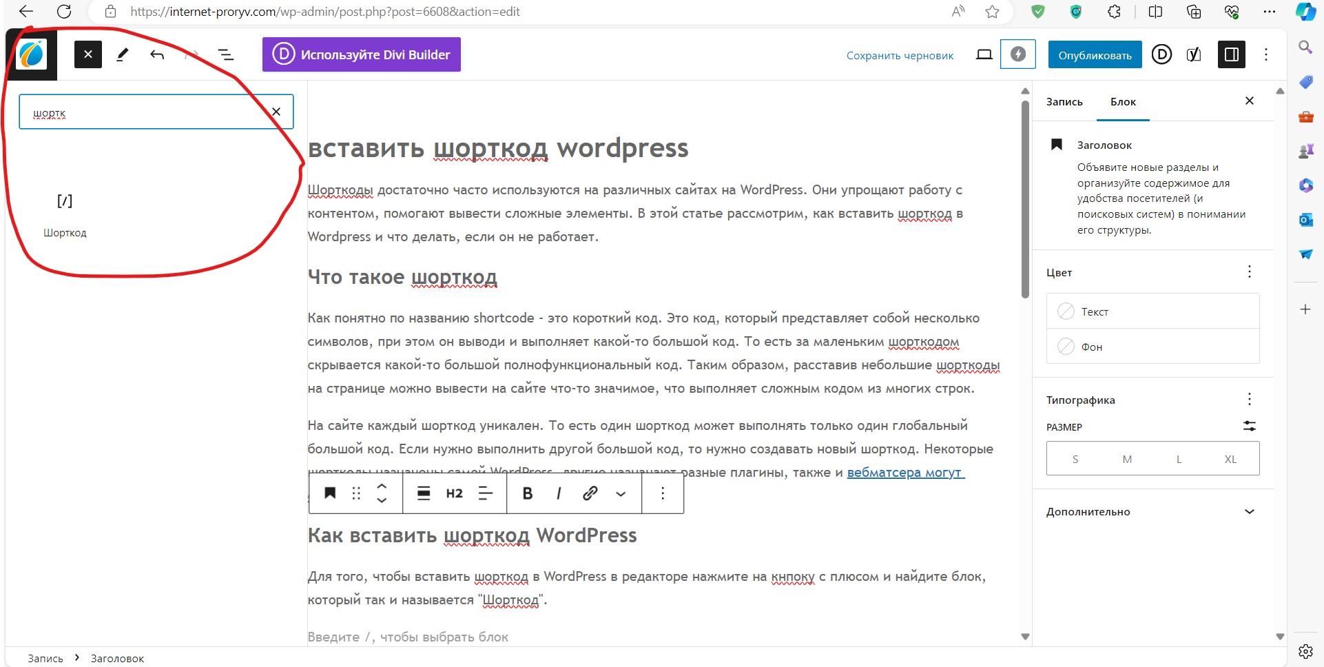The height and width of the screenshot is (667, 1324).
Task: Open Edge sidebar settings gear
Action: coord(1305,651)
